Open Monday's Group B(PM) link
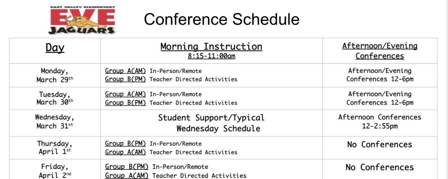 (x=125, y=79)
